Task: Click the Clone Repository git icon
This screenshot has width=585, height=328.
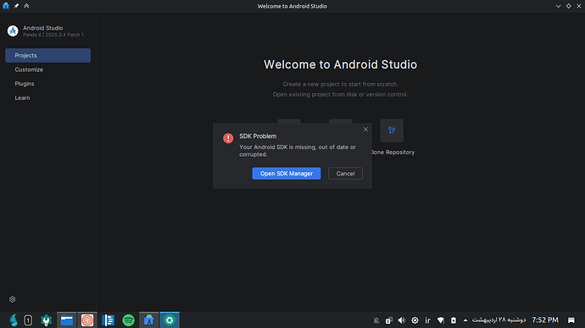Action: click(392, 131)
